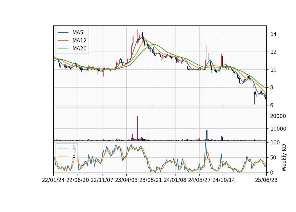This screenshot has width=296, height=212.
Task: Click the orange MA12 legend line sample
Action: [63, 41]
